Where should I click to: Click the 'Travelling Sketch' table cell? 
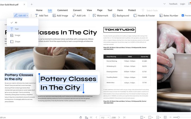[x=112, y=77]
